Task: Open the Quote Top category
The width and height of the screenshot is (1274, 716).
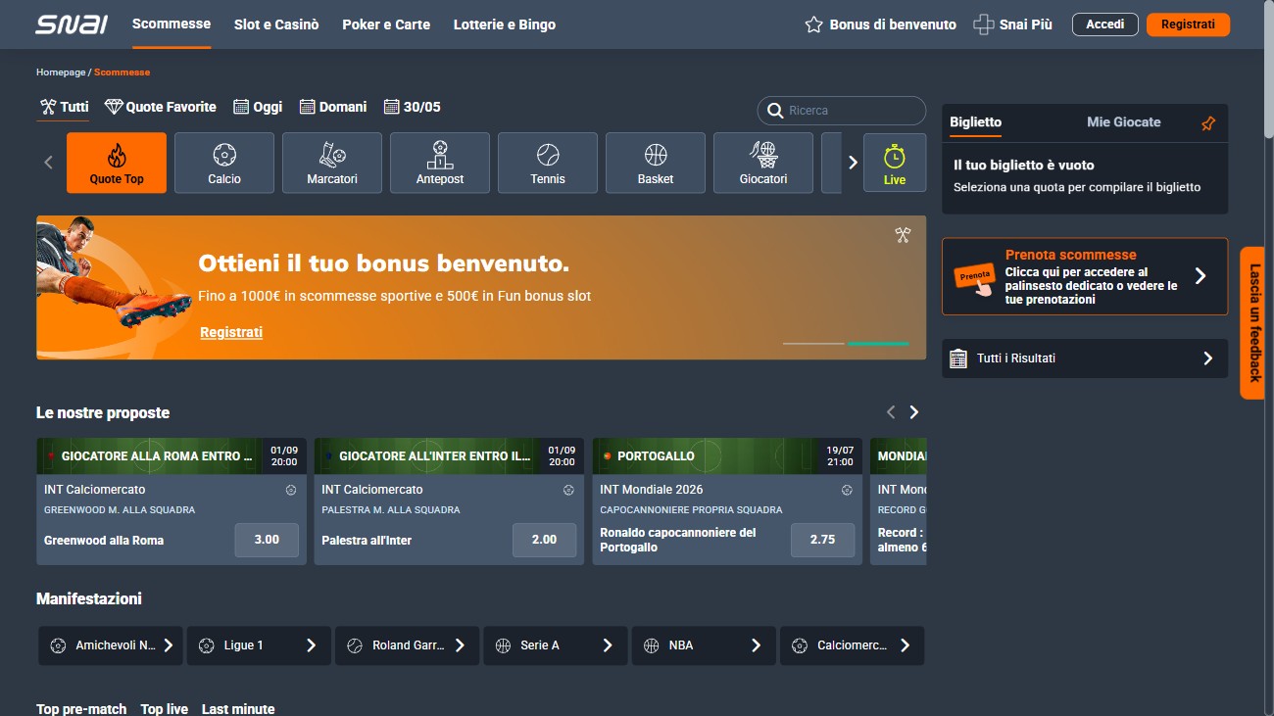Action: click(x=117, y=163)
